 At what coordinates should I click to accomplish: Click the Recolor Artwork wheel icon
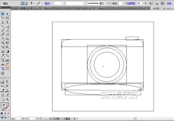pyautogui.click(x=157, y=3)
